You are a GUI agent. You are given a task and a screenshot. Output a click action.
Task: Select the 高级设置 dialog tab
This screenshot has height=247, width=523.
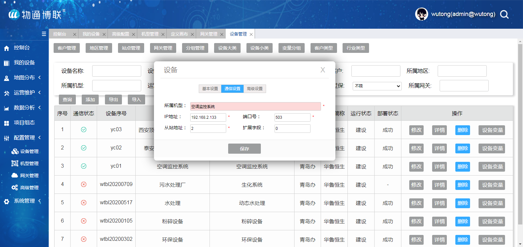pyautogui.click(x=255, y=89)
